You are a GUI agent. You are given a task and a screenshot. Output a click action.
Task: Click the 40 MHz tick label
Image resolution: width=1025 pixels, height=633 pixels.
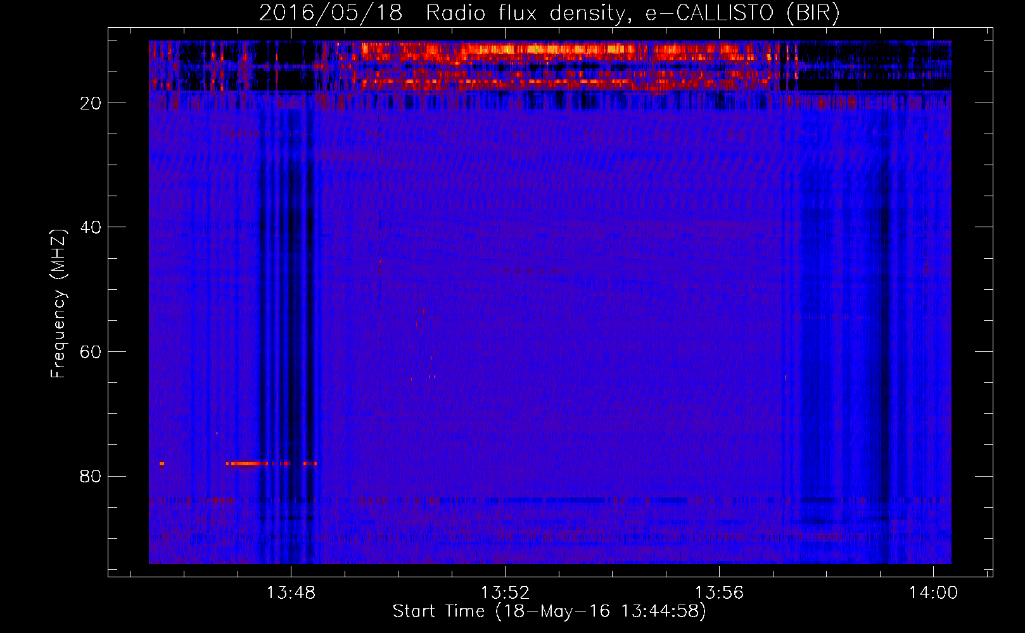coord(91,227)
